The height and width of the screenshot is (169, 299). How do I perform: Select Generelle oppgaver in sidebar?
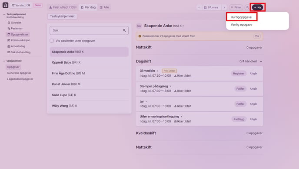tap(19, 73)
